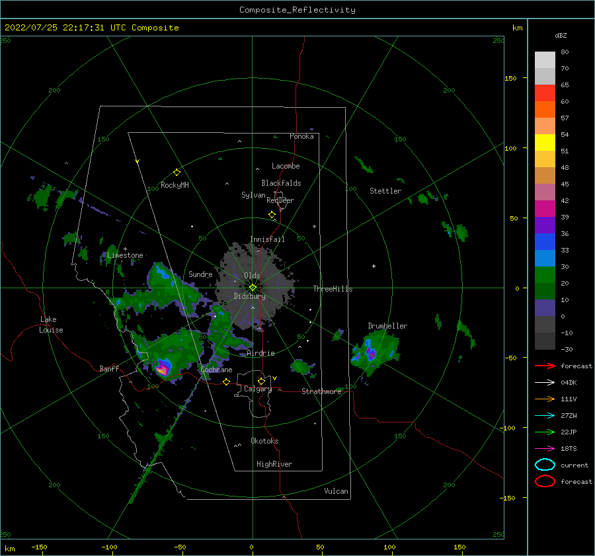Click the Stettler label

tap(385, 191)
